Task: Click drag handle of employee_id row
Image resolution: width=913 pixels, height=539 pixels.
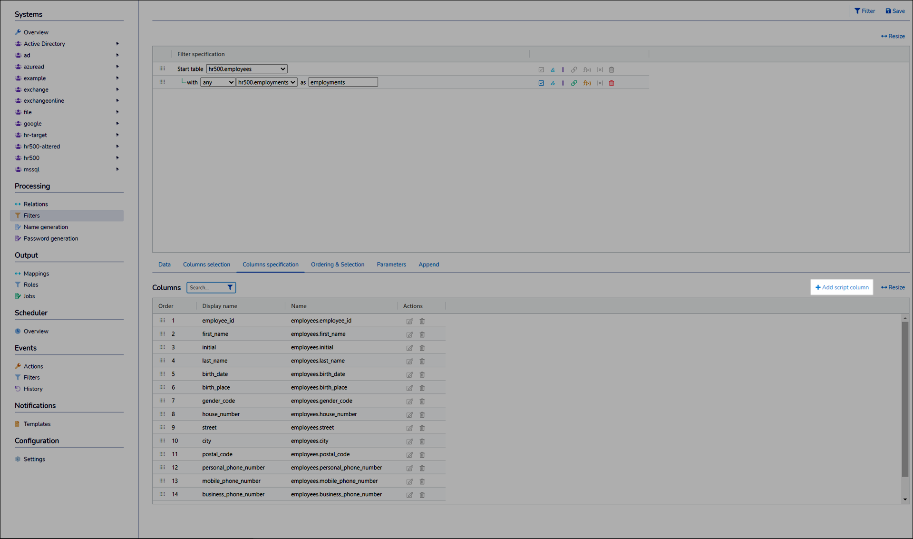Action: click(x=162, y=321)
